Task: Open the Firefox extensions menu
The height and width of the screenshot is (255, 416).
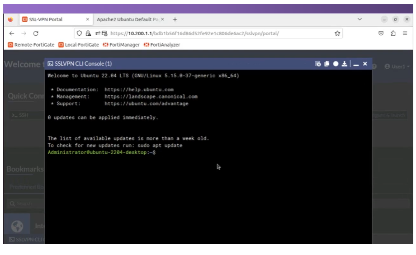Action: (393, 33)
